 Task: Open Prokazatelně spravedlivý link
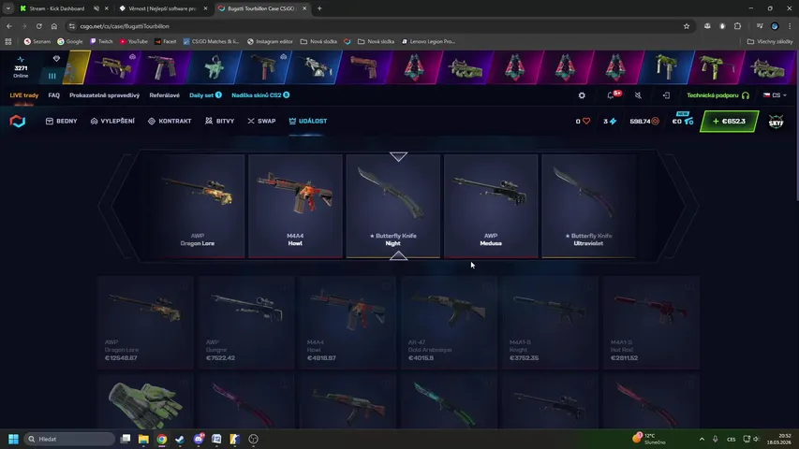[x=105, y=95]
